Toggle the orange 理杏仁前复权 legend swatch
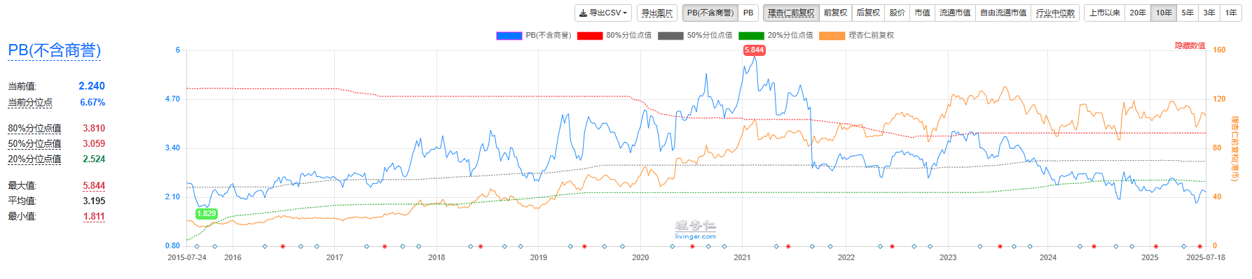 click(x=832, y=36)
